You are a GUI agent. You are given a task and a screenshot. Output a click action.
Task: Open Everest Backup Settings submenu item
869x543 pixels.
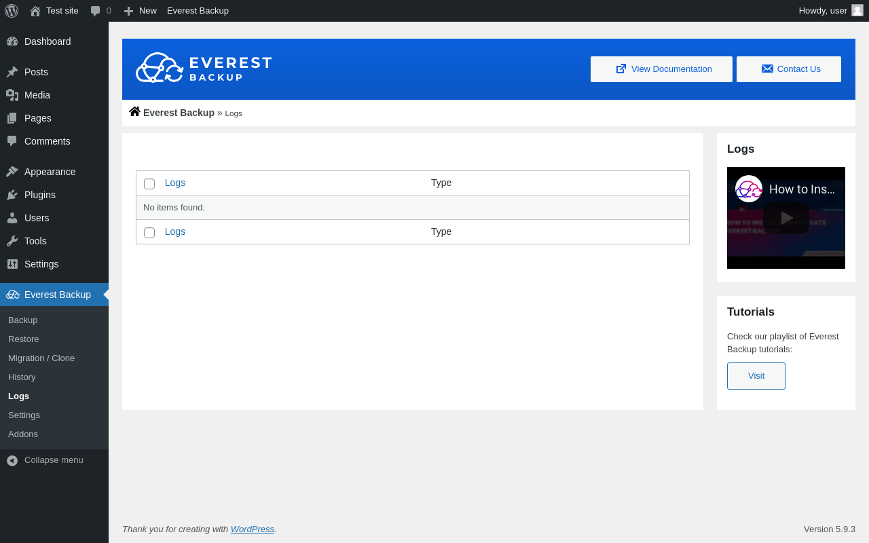(x=24, y=415)
